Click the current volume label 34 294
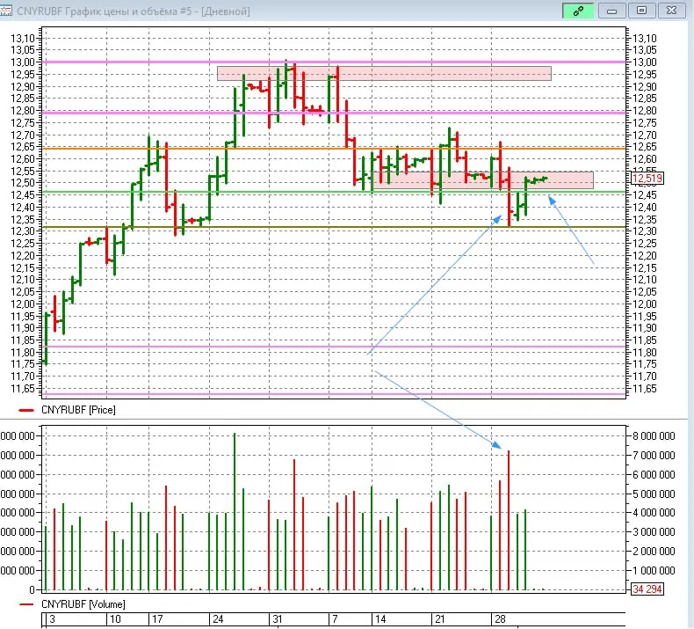Viewport: 694px width, 629px height. 647,589
